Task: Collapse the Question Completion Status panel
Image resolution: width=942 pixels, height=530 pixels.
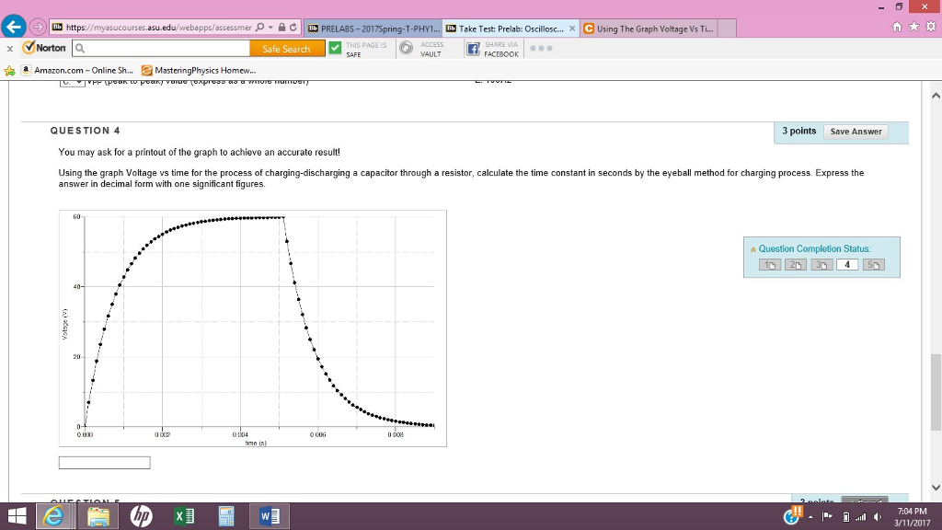Action: [752, 248]
